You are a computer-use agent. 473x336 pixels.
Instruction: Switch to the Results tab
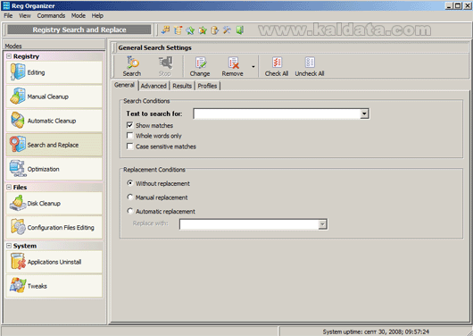pos(182,86)
